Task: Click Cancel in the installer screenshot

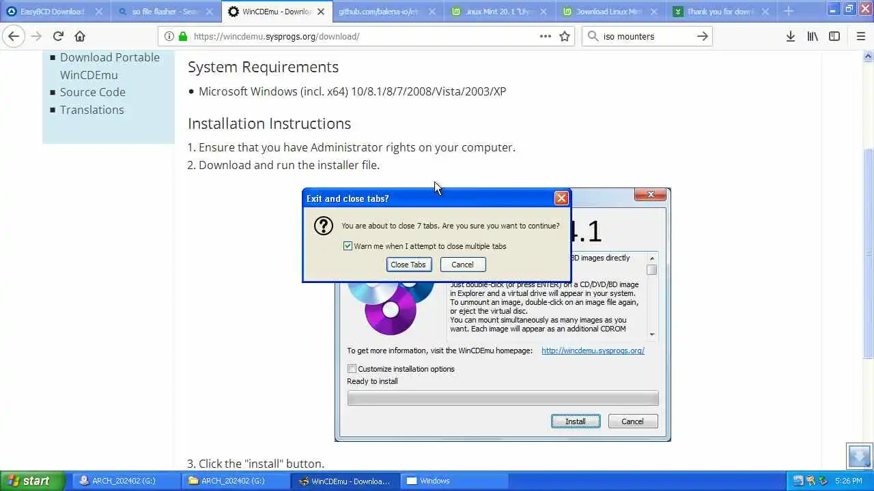Action: (x=632, y=421)
